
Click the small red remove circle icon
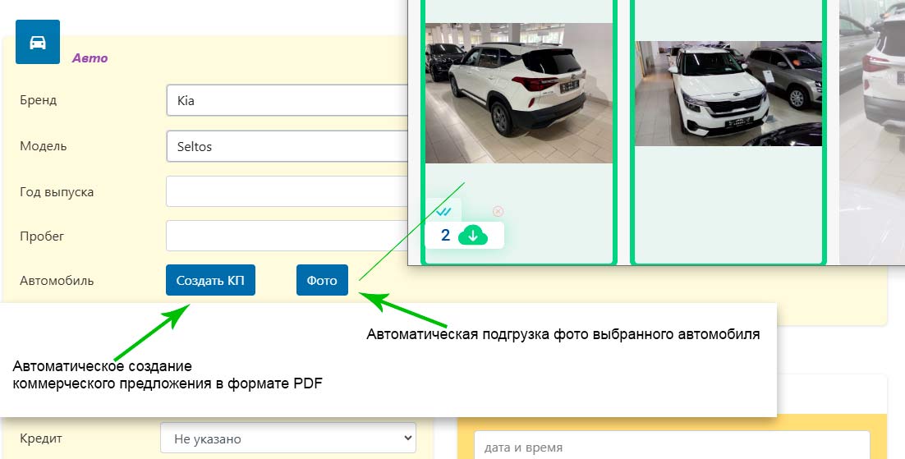(x=498, y=211)
